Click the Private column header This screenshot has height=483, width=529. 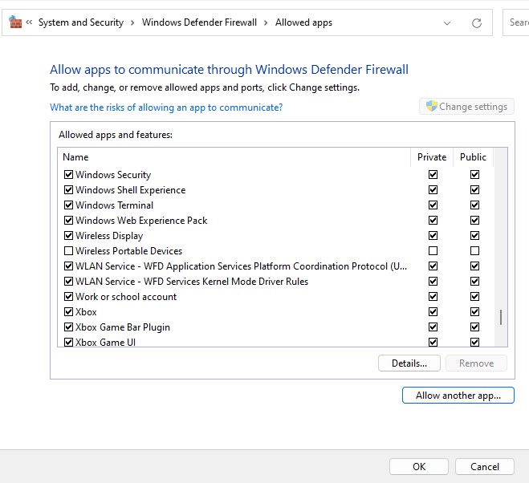432,157
